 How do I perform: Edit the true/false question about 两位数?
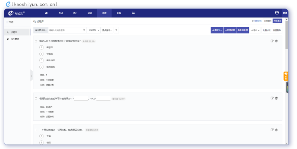[272, 130]
